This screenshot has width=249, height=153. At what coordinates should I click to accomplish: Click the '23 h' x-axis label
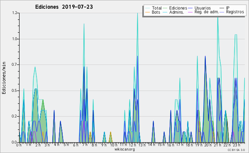click(237, 145)
